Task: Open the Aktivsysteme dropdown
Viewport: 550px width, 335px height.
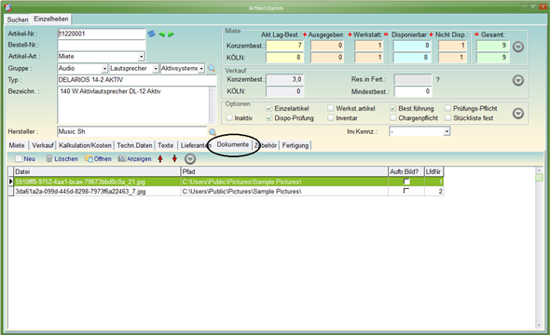Action: point(201,68)
